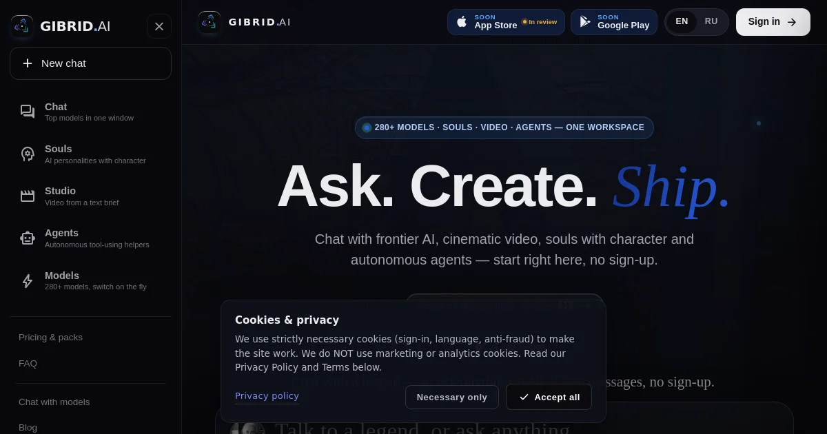This screenshot has height=434, width=827.
Task: Open Souls AI personalities
Action: point(90,154)
